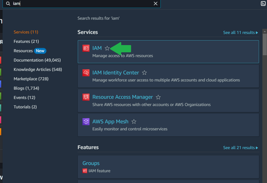Favorite IAM with the star toggle
Viewport: 267px width, 183px height.
[x=107, y=48]
